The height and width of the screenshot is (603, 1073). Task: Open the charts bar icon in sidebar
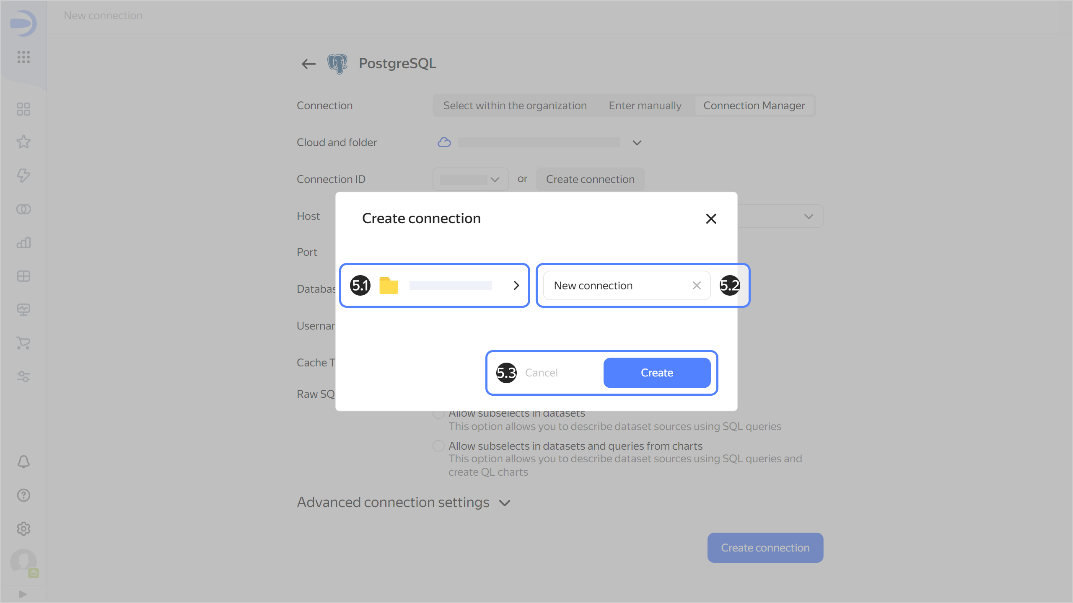point(23,243)
